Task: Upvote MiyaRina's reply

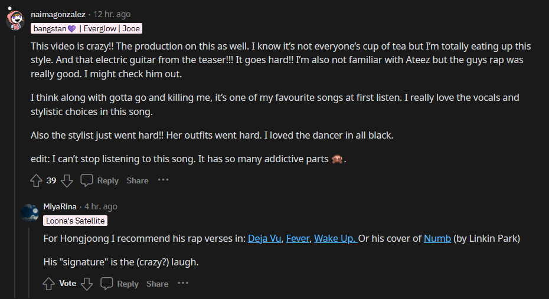Action: click(50, 284)
